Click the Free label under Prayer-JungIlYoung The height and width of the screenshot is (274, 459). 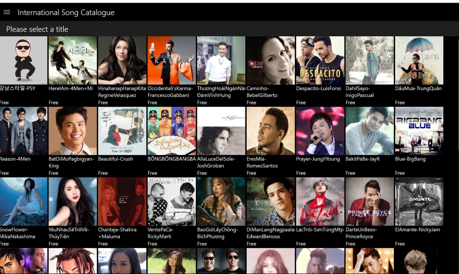tap(301, 173)
